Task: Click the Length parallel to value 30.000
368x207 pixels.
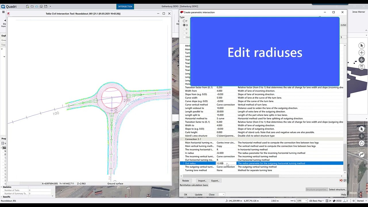Action: pyautogui.click(x=226, y=112)
